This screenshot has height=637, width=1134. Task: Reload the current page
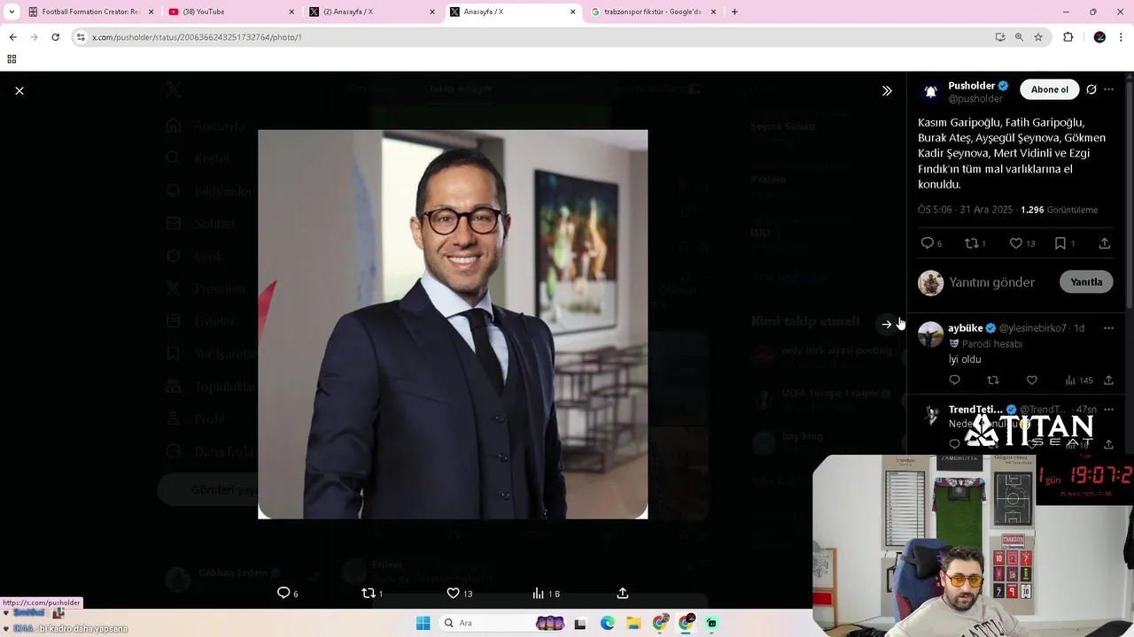point(55,37)
